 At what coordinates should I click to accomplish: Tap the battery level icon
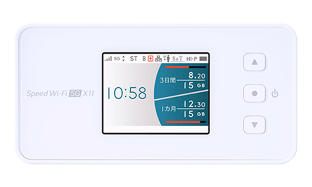203,59
